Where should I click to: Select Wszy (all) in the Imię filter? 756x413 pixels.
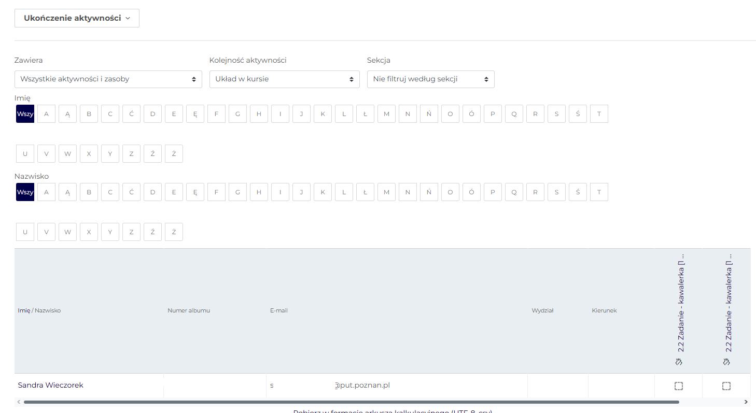(25, 113)
